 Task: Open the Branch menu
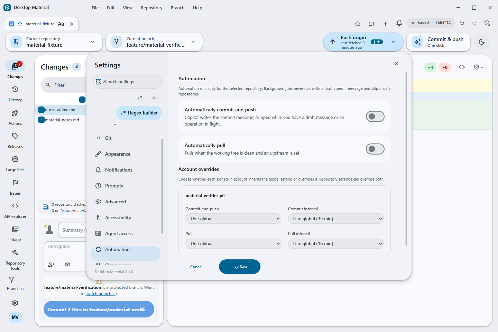tap(177, 8)
